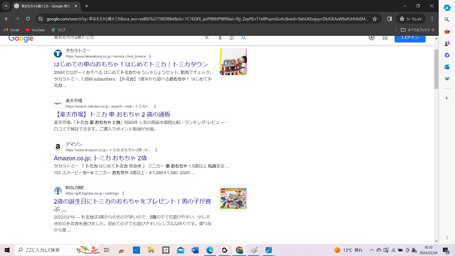455x256 pixels.
Task: Search by image with the Lens icon
Action: pos(232,38)
